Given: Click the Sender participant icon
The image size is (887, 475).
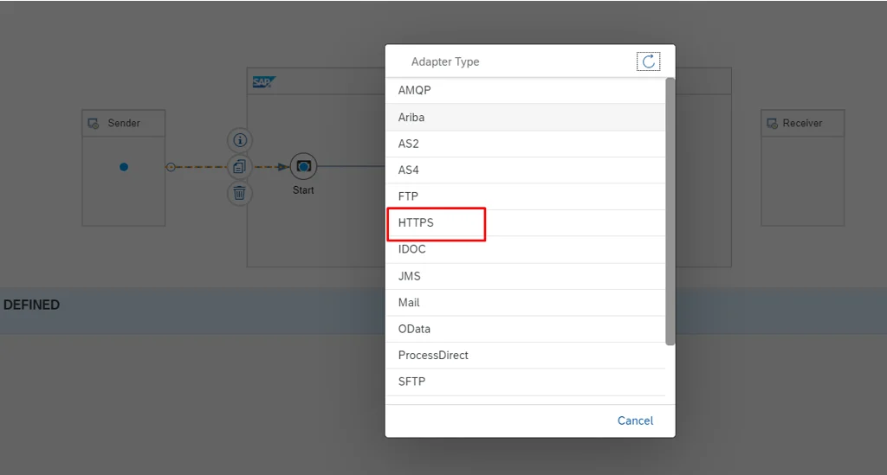Looking at the screenshot, I should 94,124.
